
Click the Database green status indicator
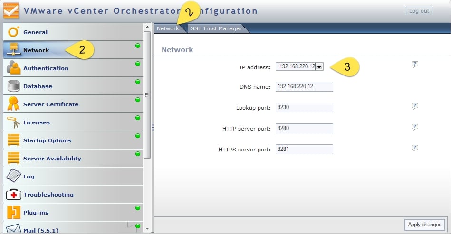click(138, 82)
